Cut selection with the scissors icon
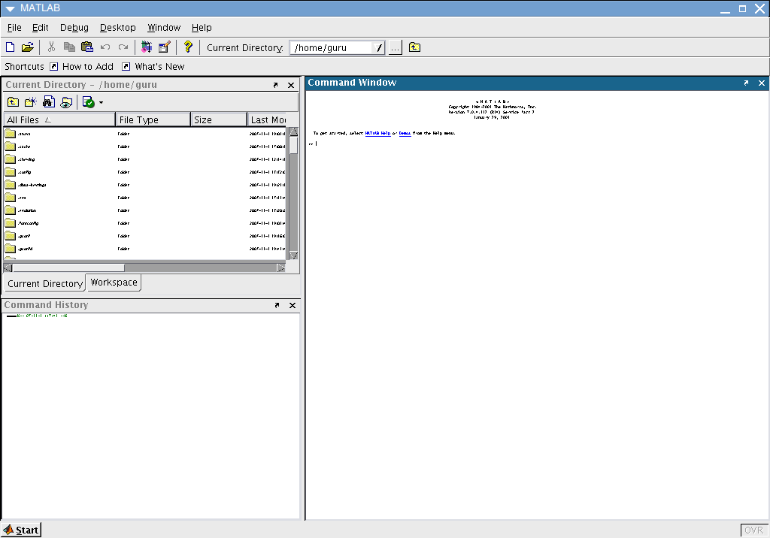The height and width of the screenshot is (538, 770). point(51,47)
